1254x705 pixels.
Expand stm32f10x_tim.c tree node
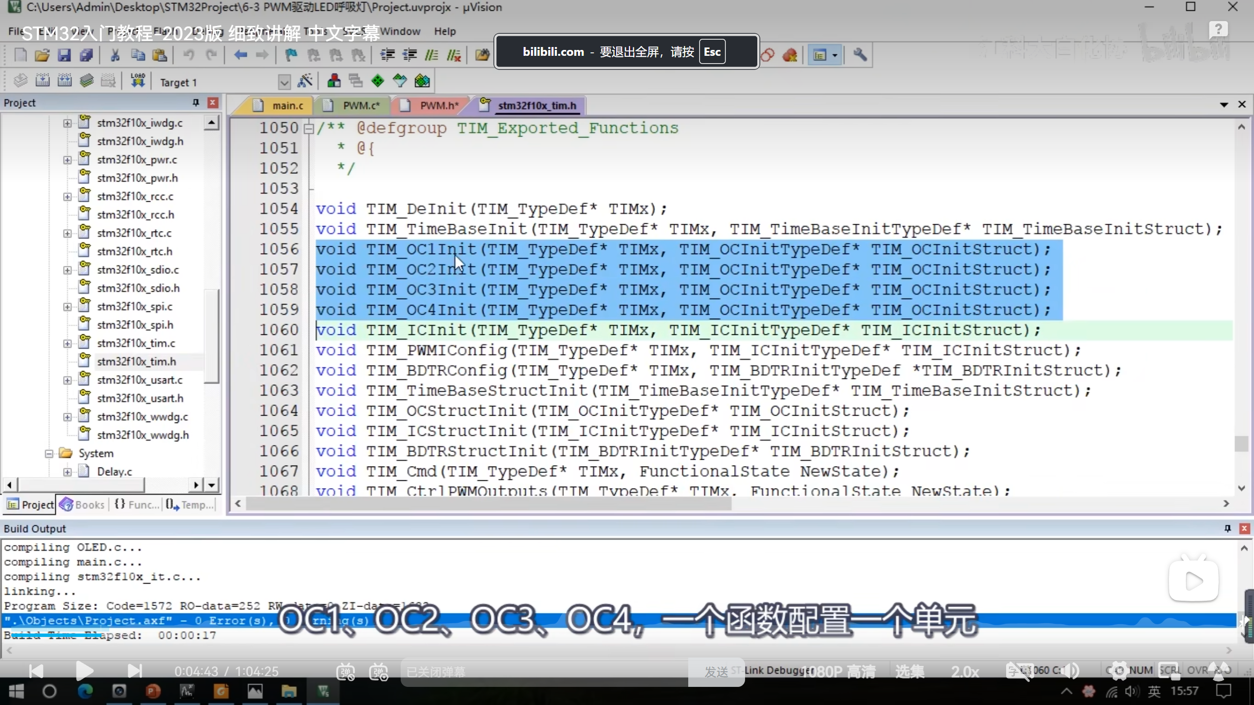coord(68,343)
